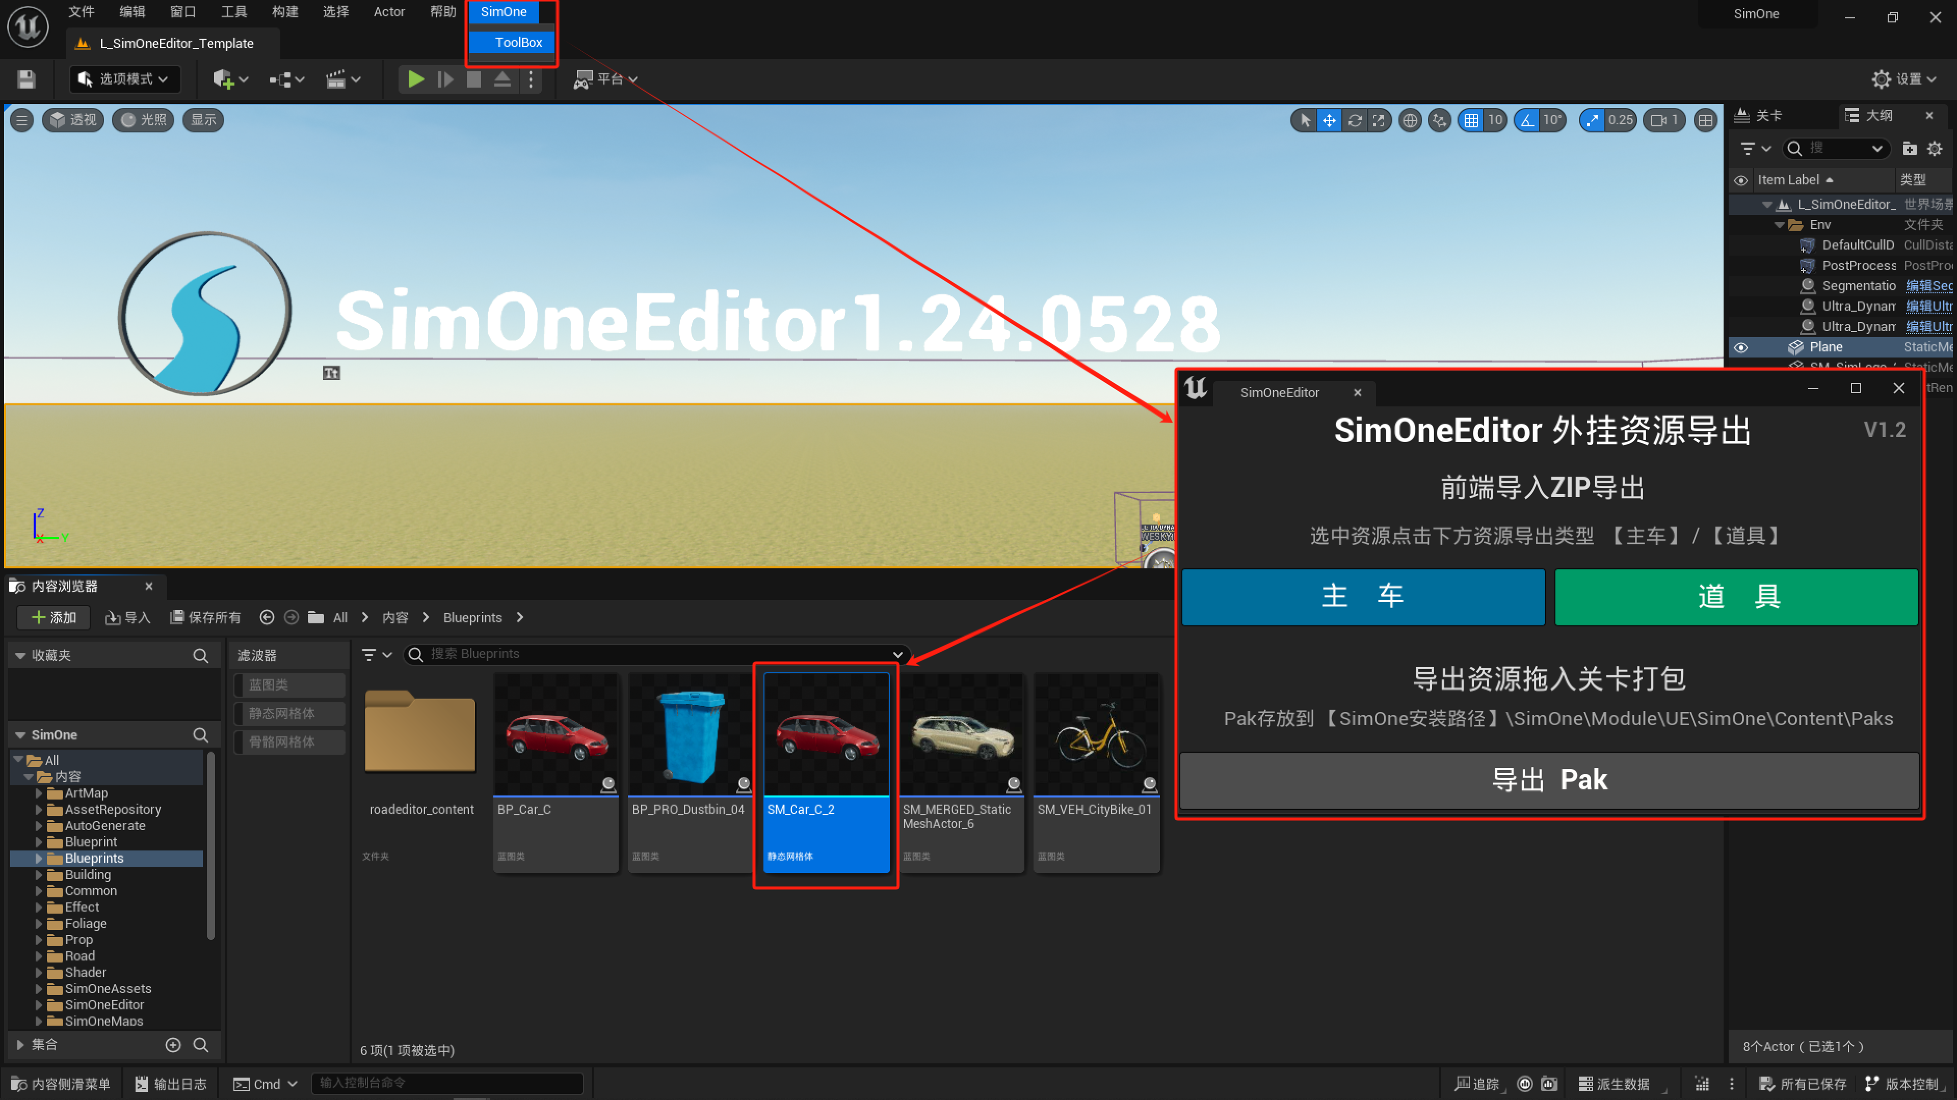Image resolution: width=1957 pixels, height=1100 pixels.
Task: Expand the Building folder
Action: (39, 874)
